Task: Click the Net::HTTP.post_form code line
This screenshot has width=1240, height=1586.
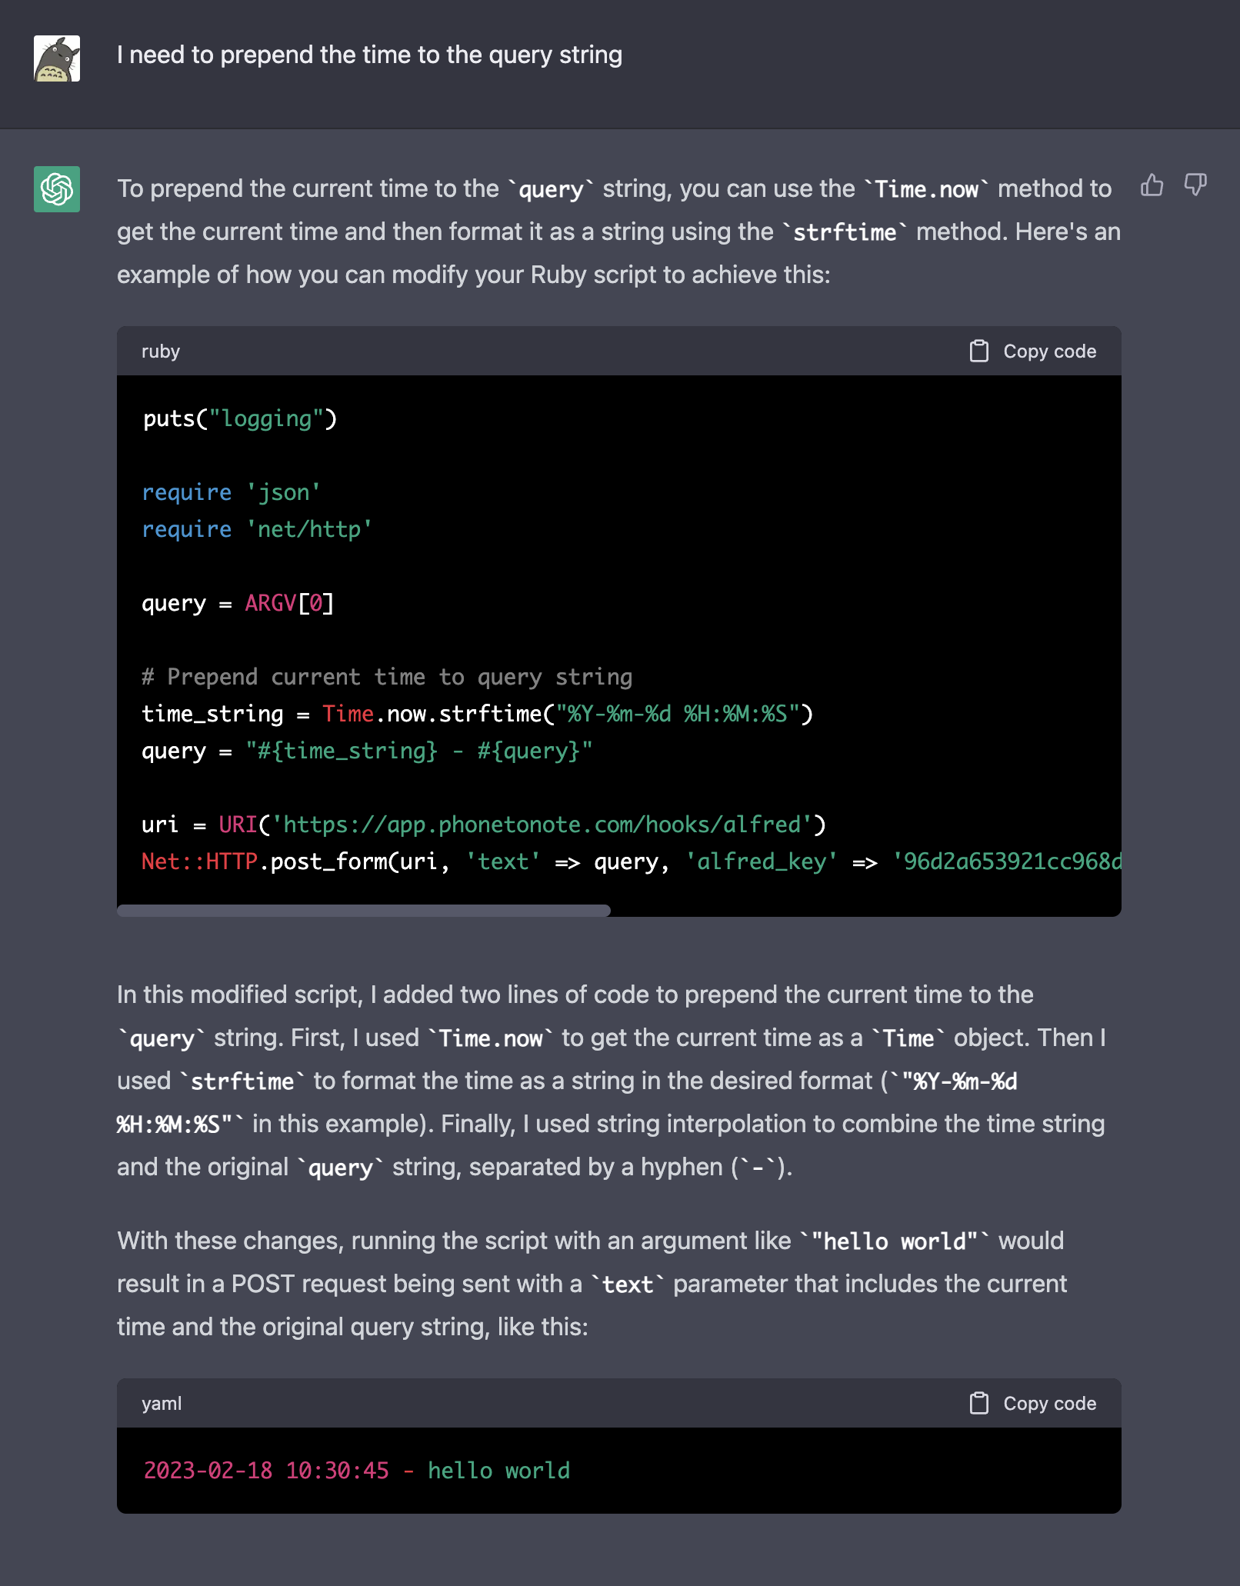Action: (x=631, y=862)
